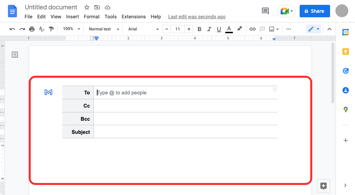Open the Tools menu
Viewport: 355px width, 195px height.
[x=110, y=17]
